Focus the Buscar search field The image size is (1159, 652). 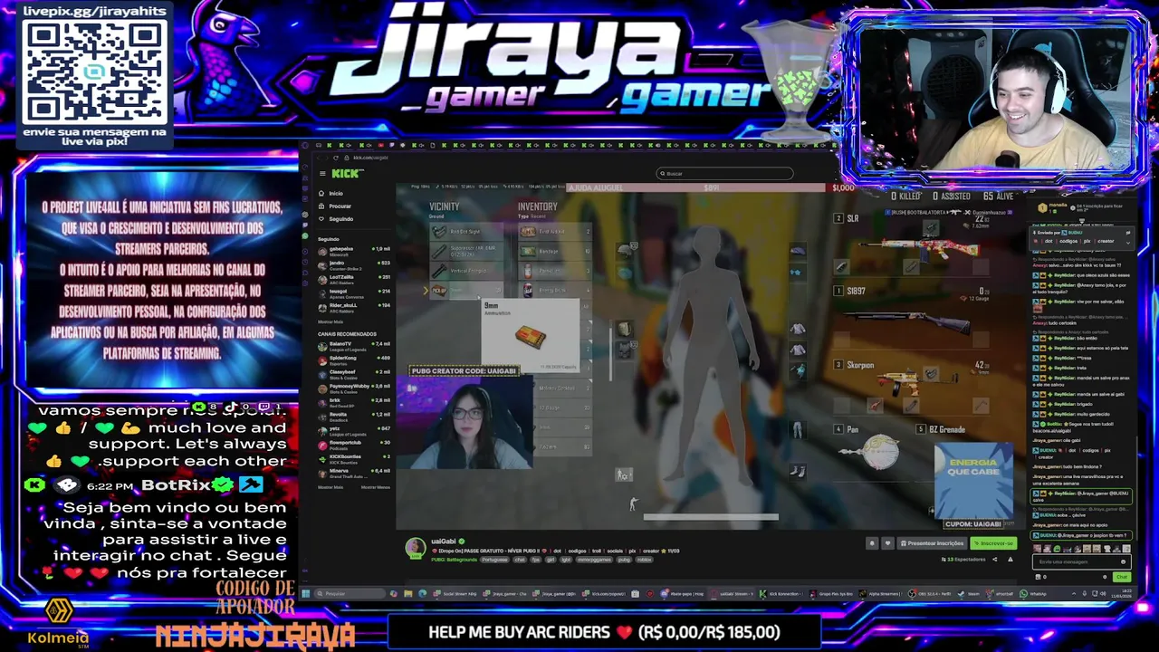tap(724, 173)
